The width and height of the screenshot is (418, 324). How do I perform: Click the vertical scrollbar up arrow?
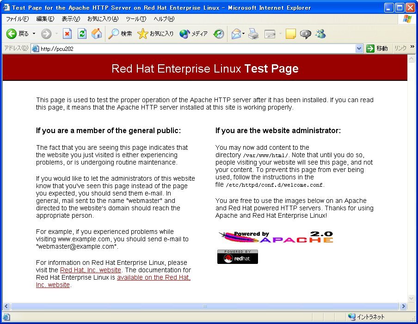[x=412, y=58]
